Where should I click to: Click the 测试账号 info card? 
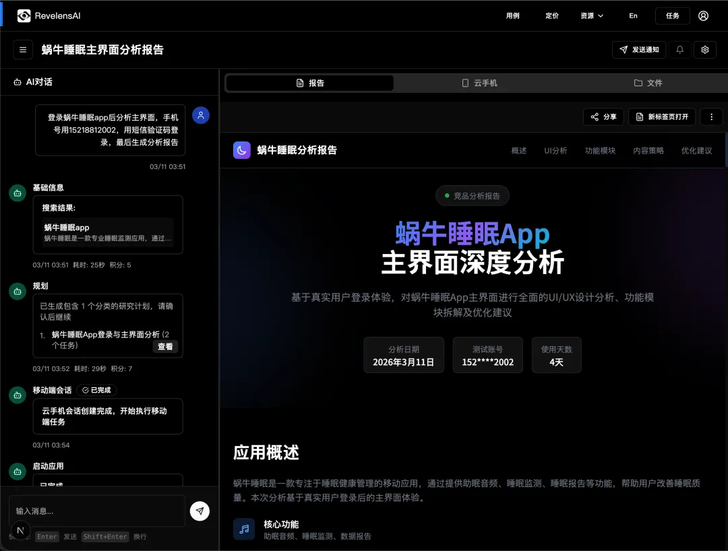[488, 355]
